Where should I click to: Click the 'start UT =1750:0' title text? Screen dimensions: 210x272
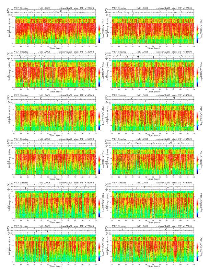point(182,226)
